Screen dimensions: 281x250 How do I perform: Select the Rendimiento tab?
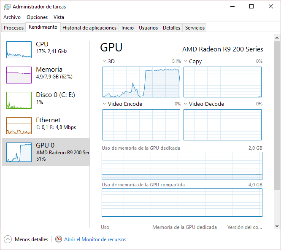tap(43, 27)
